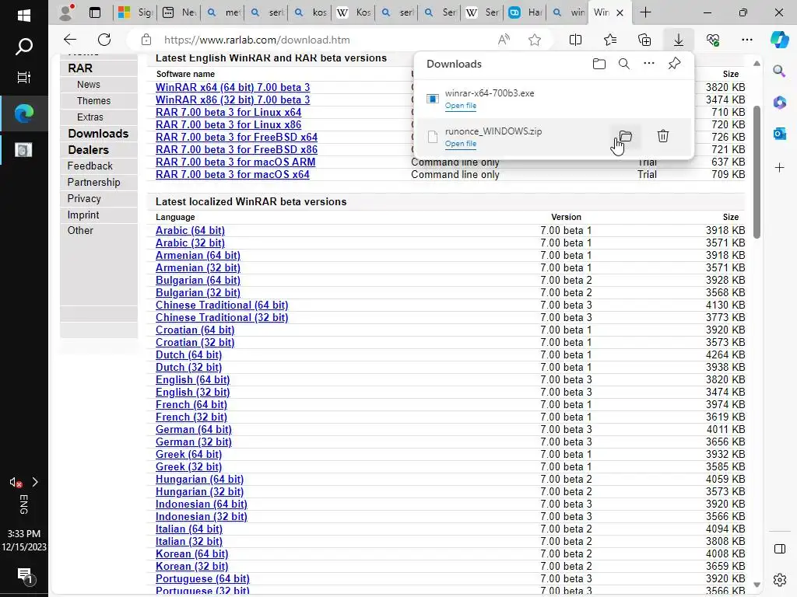This screenshot has width=797, height=597.
Task: Download the Chinese Traditional (64 bit) version
Action: [222, 305]
